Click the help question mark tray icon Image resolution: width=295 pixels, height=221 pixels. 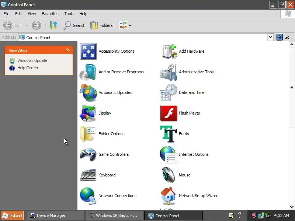[x=231, y=215]
